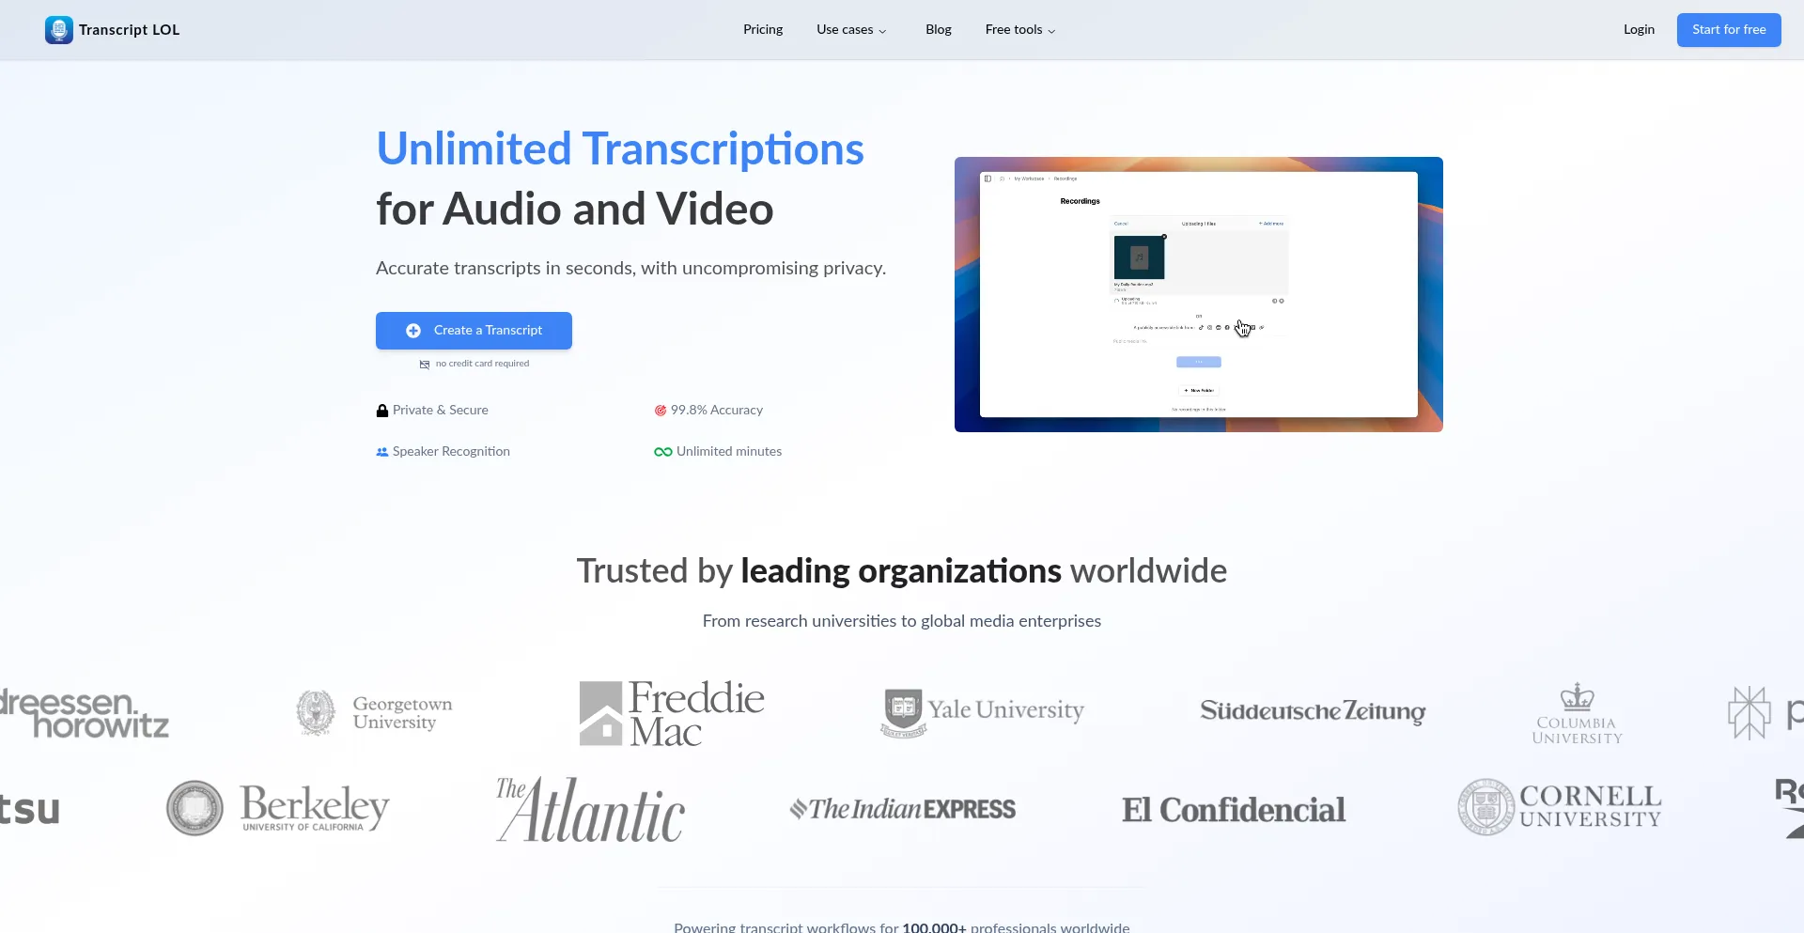The height and width of the screenshot is (933, 1804).
Task: Click the Berkeley University of California seal
Action: [x=194, y=808]
